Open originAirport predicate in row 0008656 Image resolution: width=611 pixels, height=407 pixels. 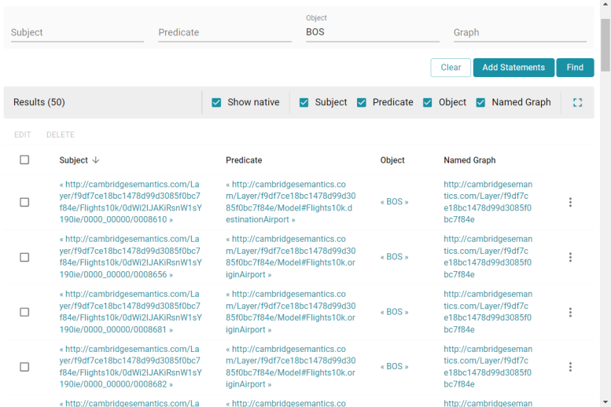pyautogui.click(x=291, y=257)
